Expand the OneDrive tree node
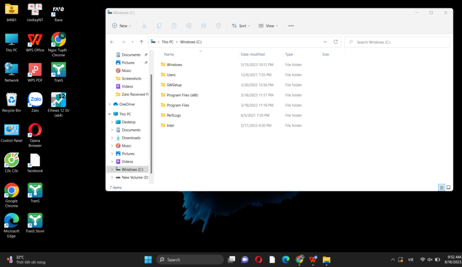This screenshot has height=267, width=462. click(110, 104)
